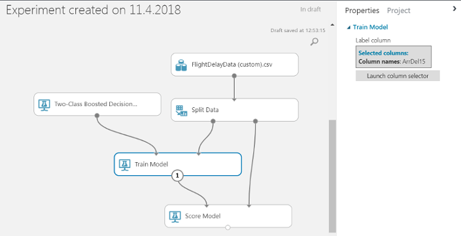461x236 pixels.
Task: Click Score Model output port
Action: tap(228, 228)
